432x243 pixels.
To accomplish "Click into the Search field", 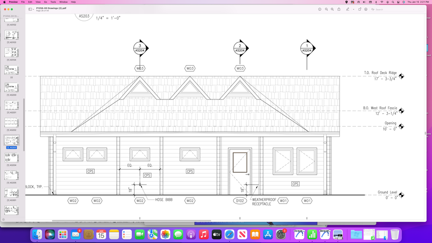I will 397,10.
